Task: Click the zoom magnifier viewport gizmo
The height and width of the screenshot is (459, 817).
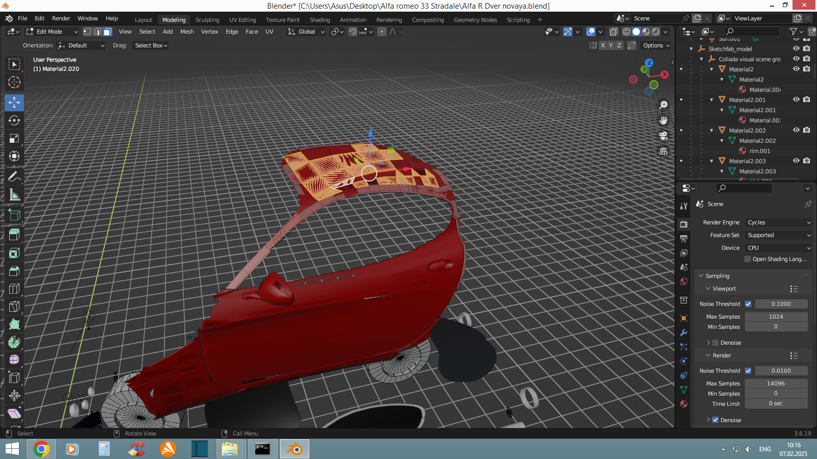Action: coord(663,105)
